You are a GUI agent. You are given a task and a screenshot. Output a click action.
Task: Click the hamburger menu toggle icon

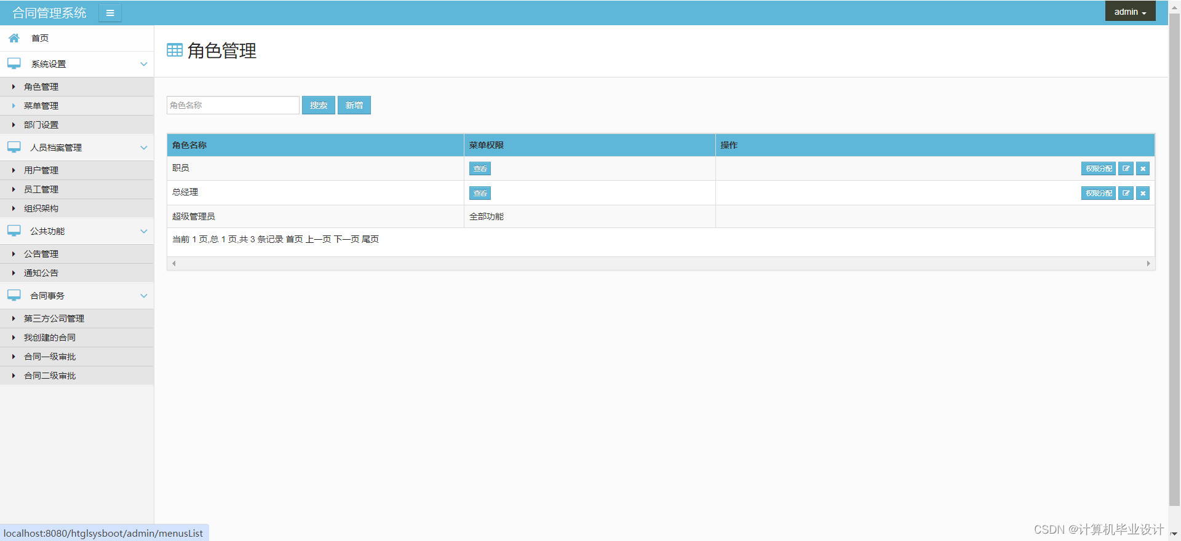pyautogui.click(x=110, y=13)
